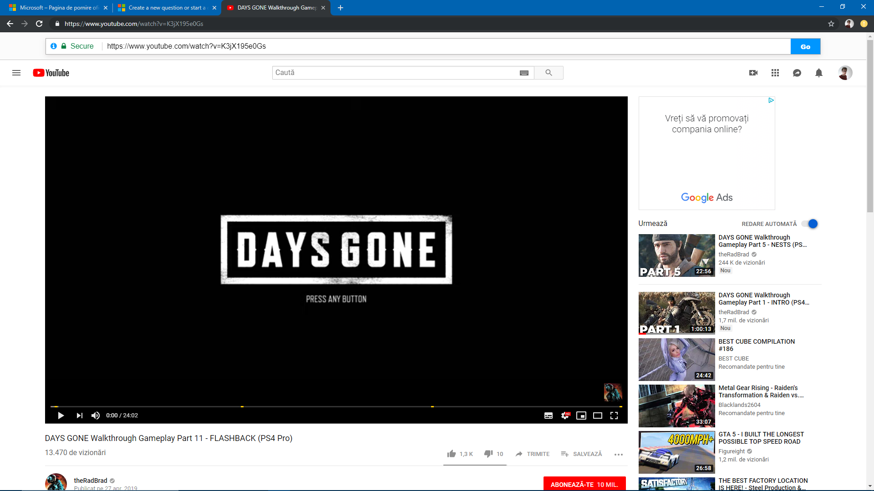Open the YouTube apps grid
This screenshot has width=874, height=491.
pos(775,73)
